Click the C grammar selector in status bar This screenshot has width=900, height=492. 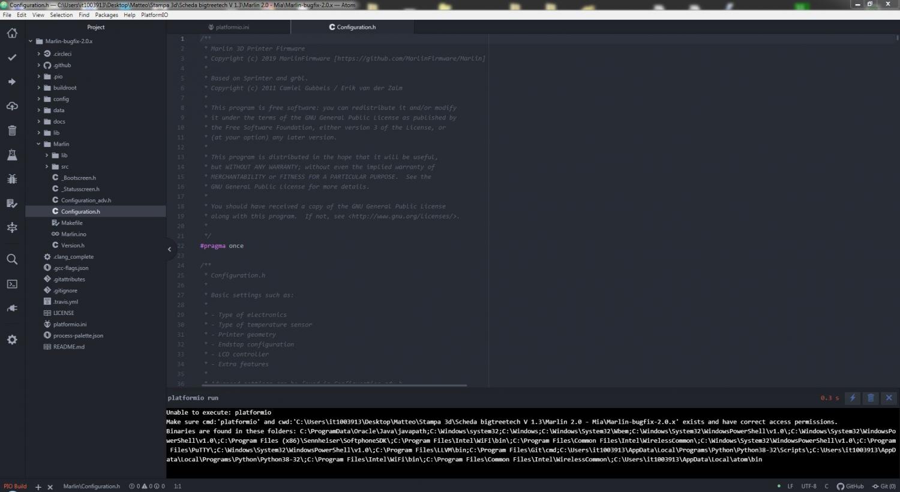826,486
